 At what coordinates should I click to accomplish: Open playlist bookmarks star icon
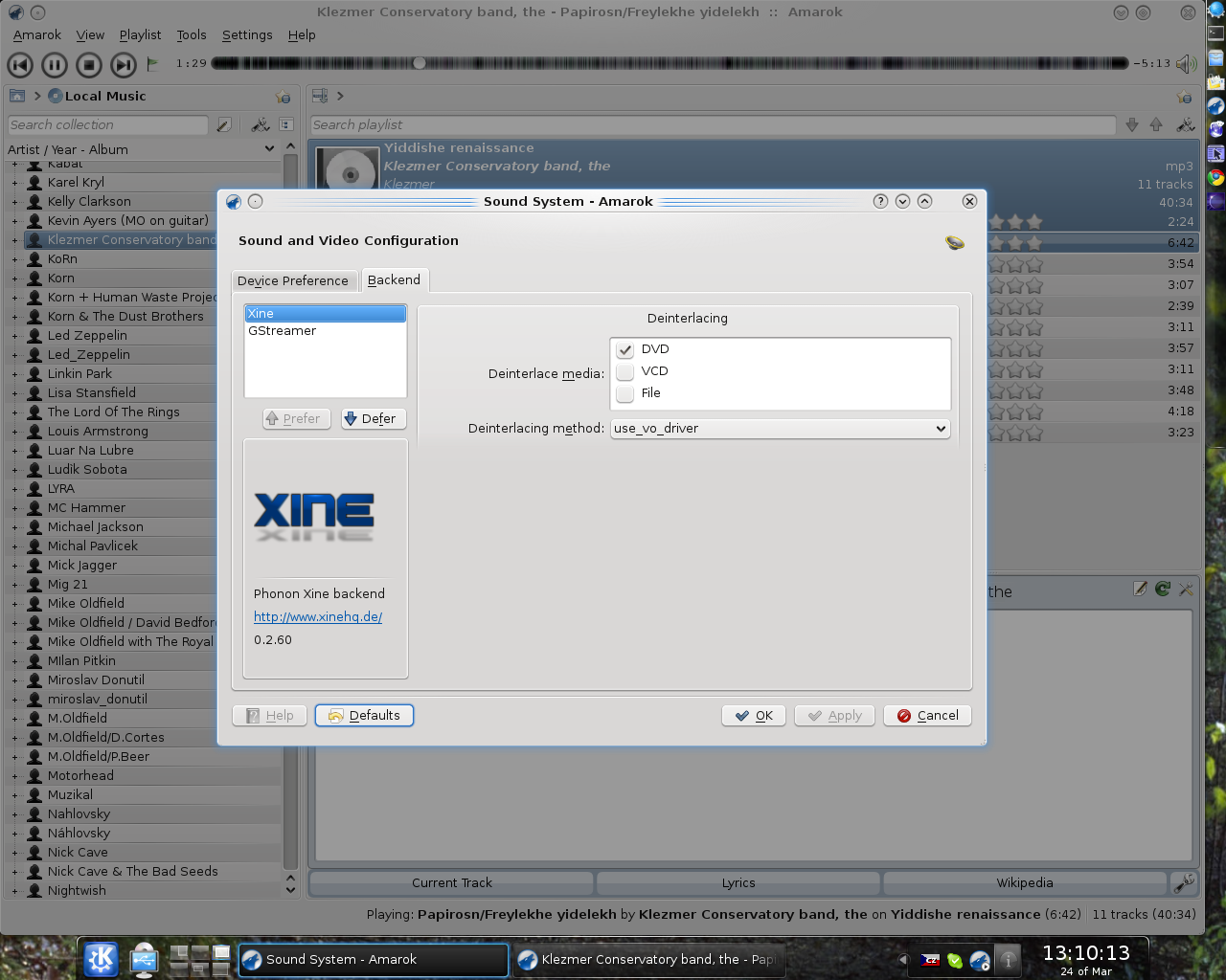[1185, 97]
